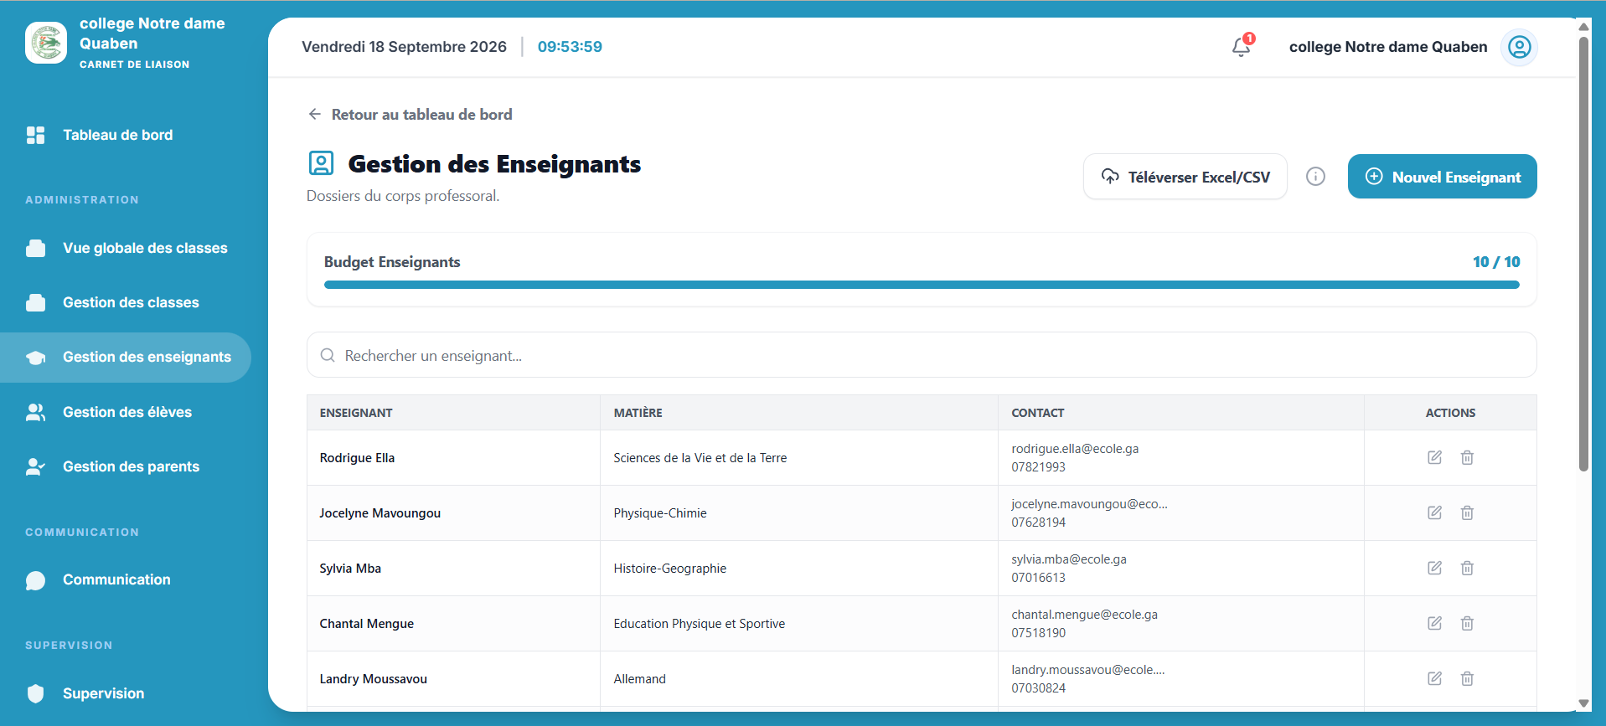This screenshot has height=726, width=1606.
Task: Edit teacher Rodrigue Ella
Action: (x=1434, y=457)
